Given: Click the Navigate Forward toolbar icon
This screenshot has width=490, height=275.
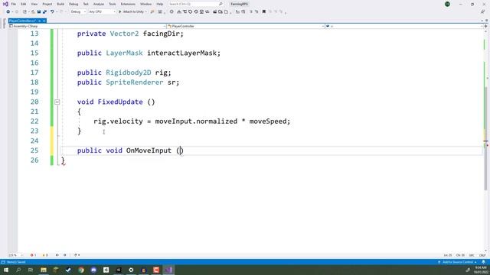Looking at the screenshot, I should click(17, 12).
